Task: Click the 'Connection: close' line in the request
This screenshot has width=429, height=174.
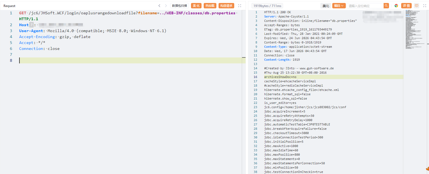Action: click(39, 49)
